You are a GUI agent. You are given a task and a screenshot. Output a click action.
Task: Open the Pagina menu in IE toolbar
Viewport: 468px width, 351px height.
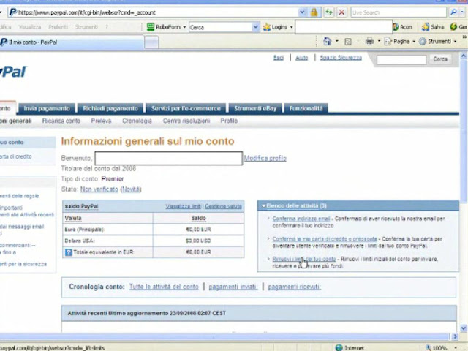click(400, 42)
